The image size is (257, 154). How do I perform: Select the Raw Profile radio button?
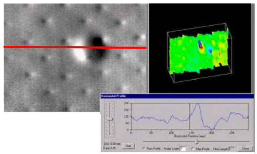coord(144,148)
